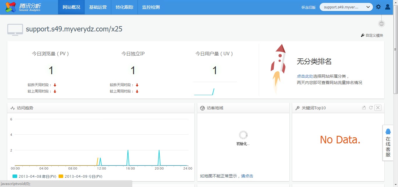
Task: Go to 监控检测 tab
Action: tap(151, 7)
